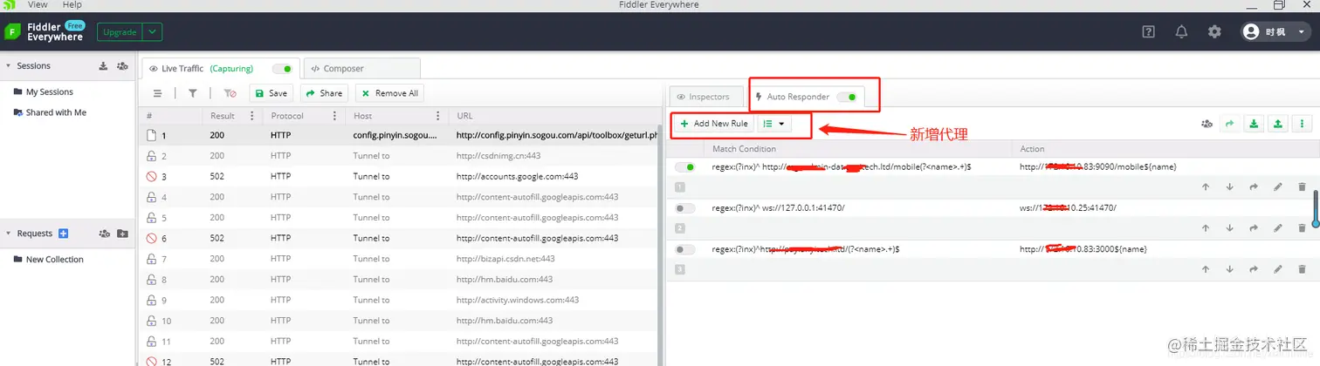Move rule 3 up
The image size is (1320, 366).
[x=1206, y=269]
